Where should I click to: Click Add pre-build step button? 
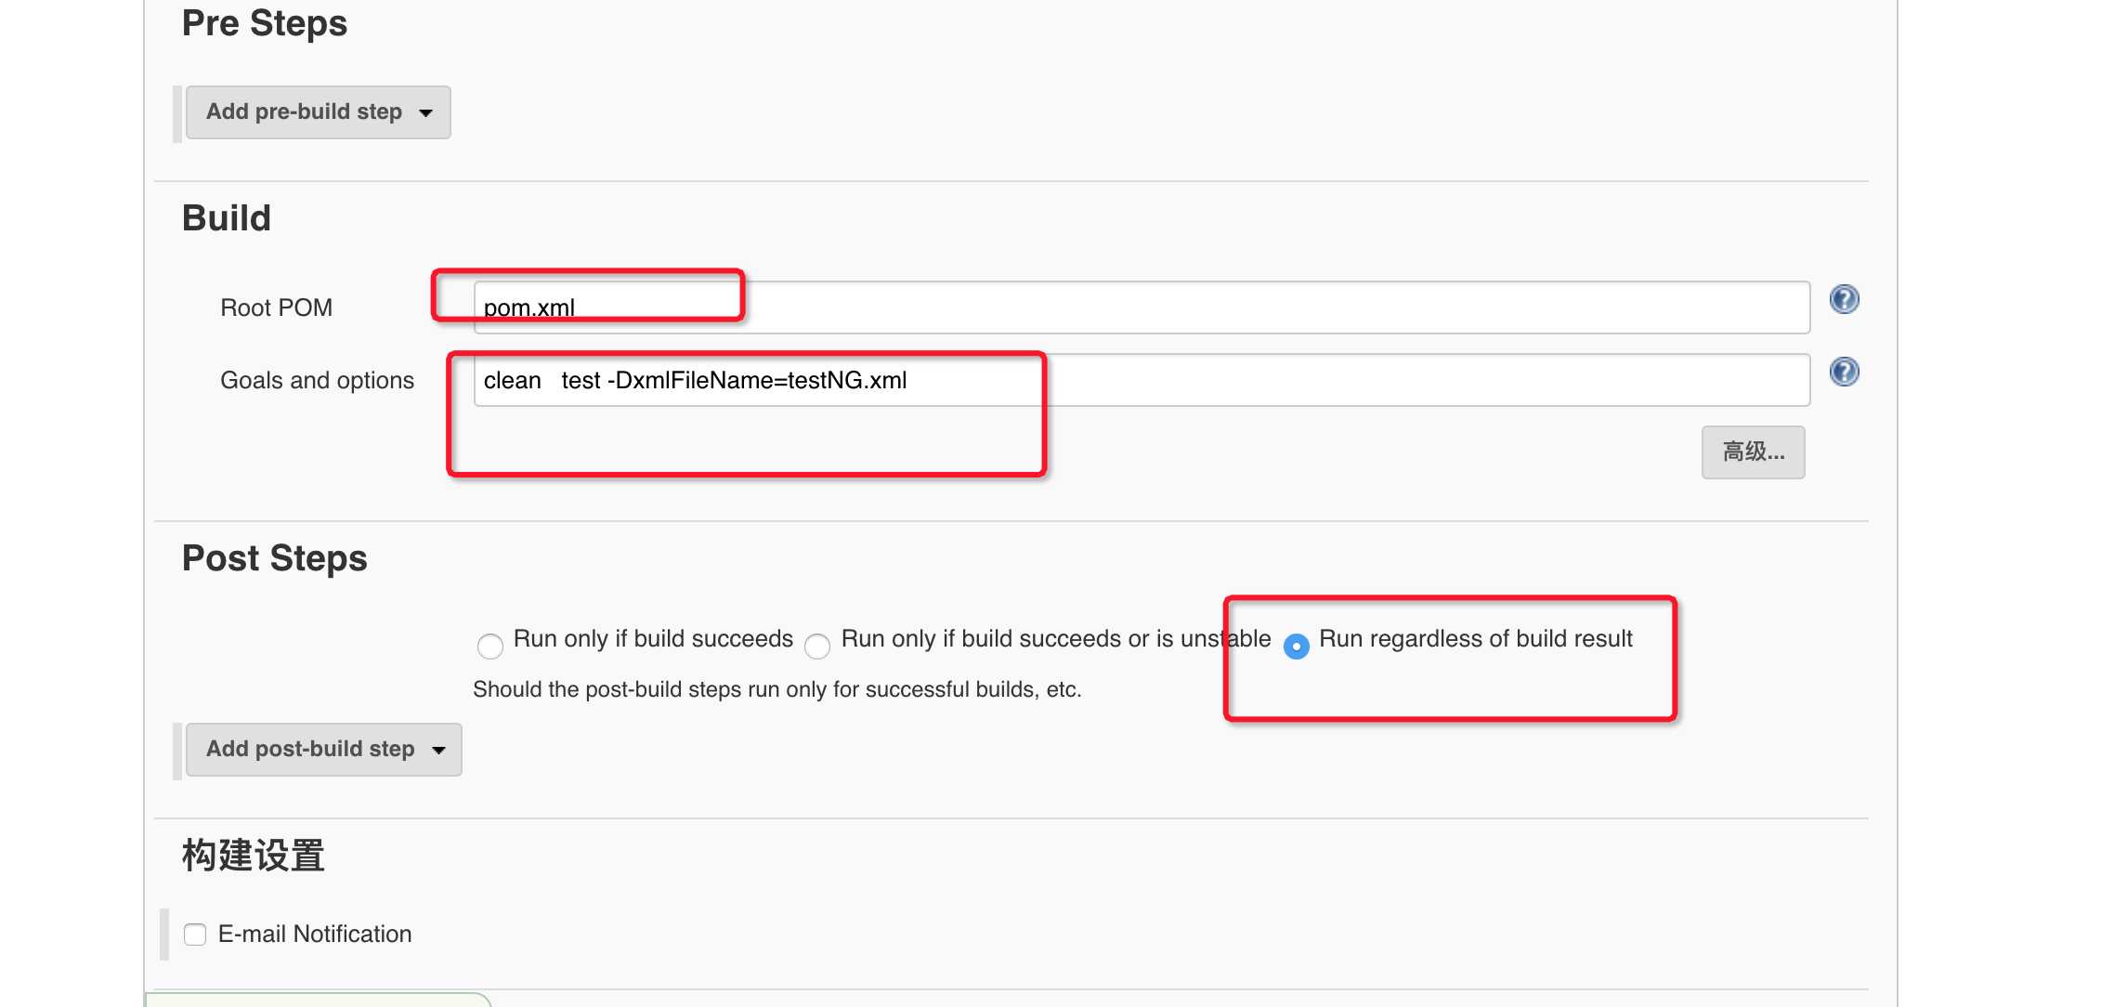coord(318,111)
